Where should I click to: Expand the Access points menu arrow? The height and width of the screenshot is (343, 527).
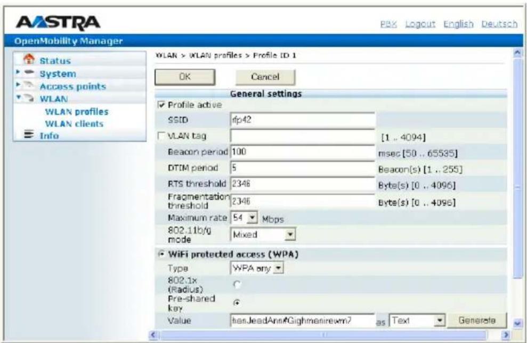click(x=18, y=85)
